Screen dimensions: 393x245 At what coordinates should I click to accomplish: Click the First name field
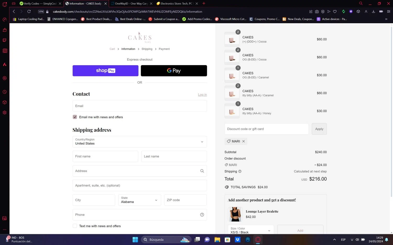tap(105, 156)
